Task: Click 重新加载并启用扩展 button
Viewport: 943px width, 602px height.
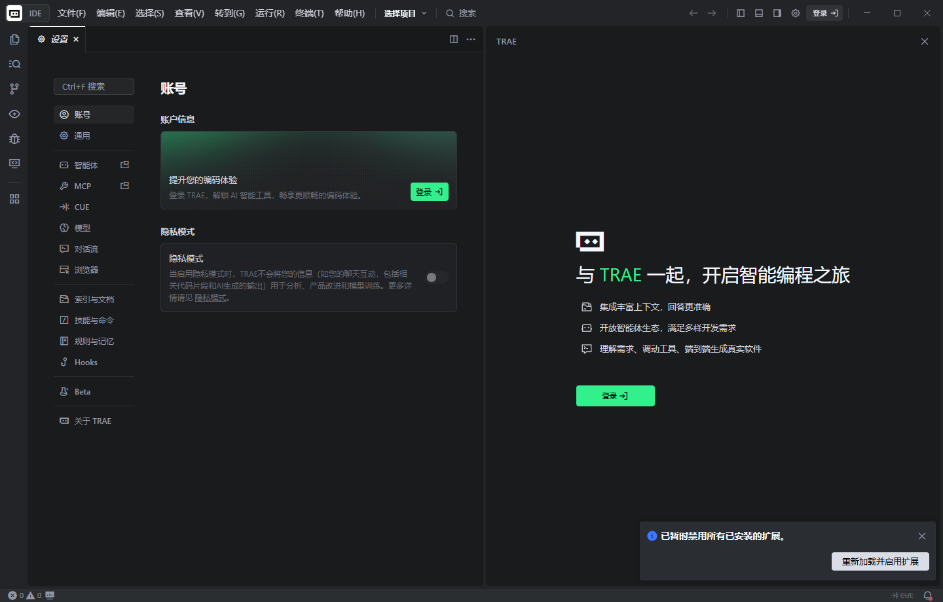Action: (x=880, y=561)
